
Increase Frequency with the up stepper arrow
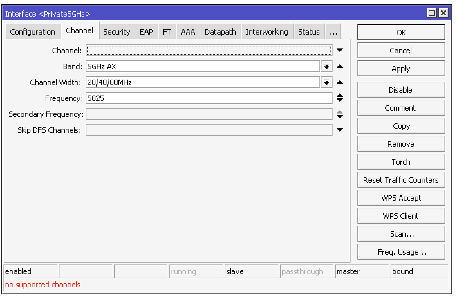339,96
